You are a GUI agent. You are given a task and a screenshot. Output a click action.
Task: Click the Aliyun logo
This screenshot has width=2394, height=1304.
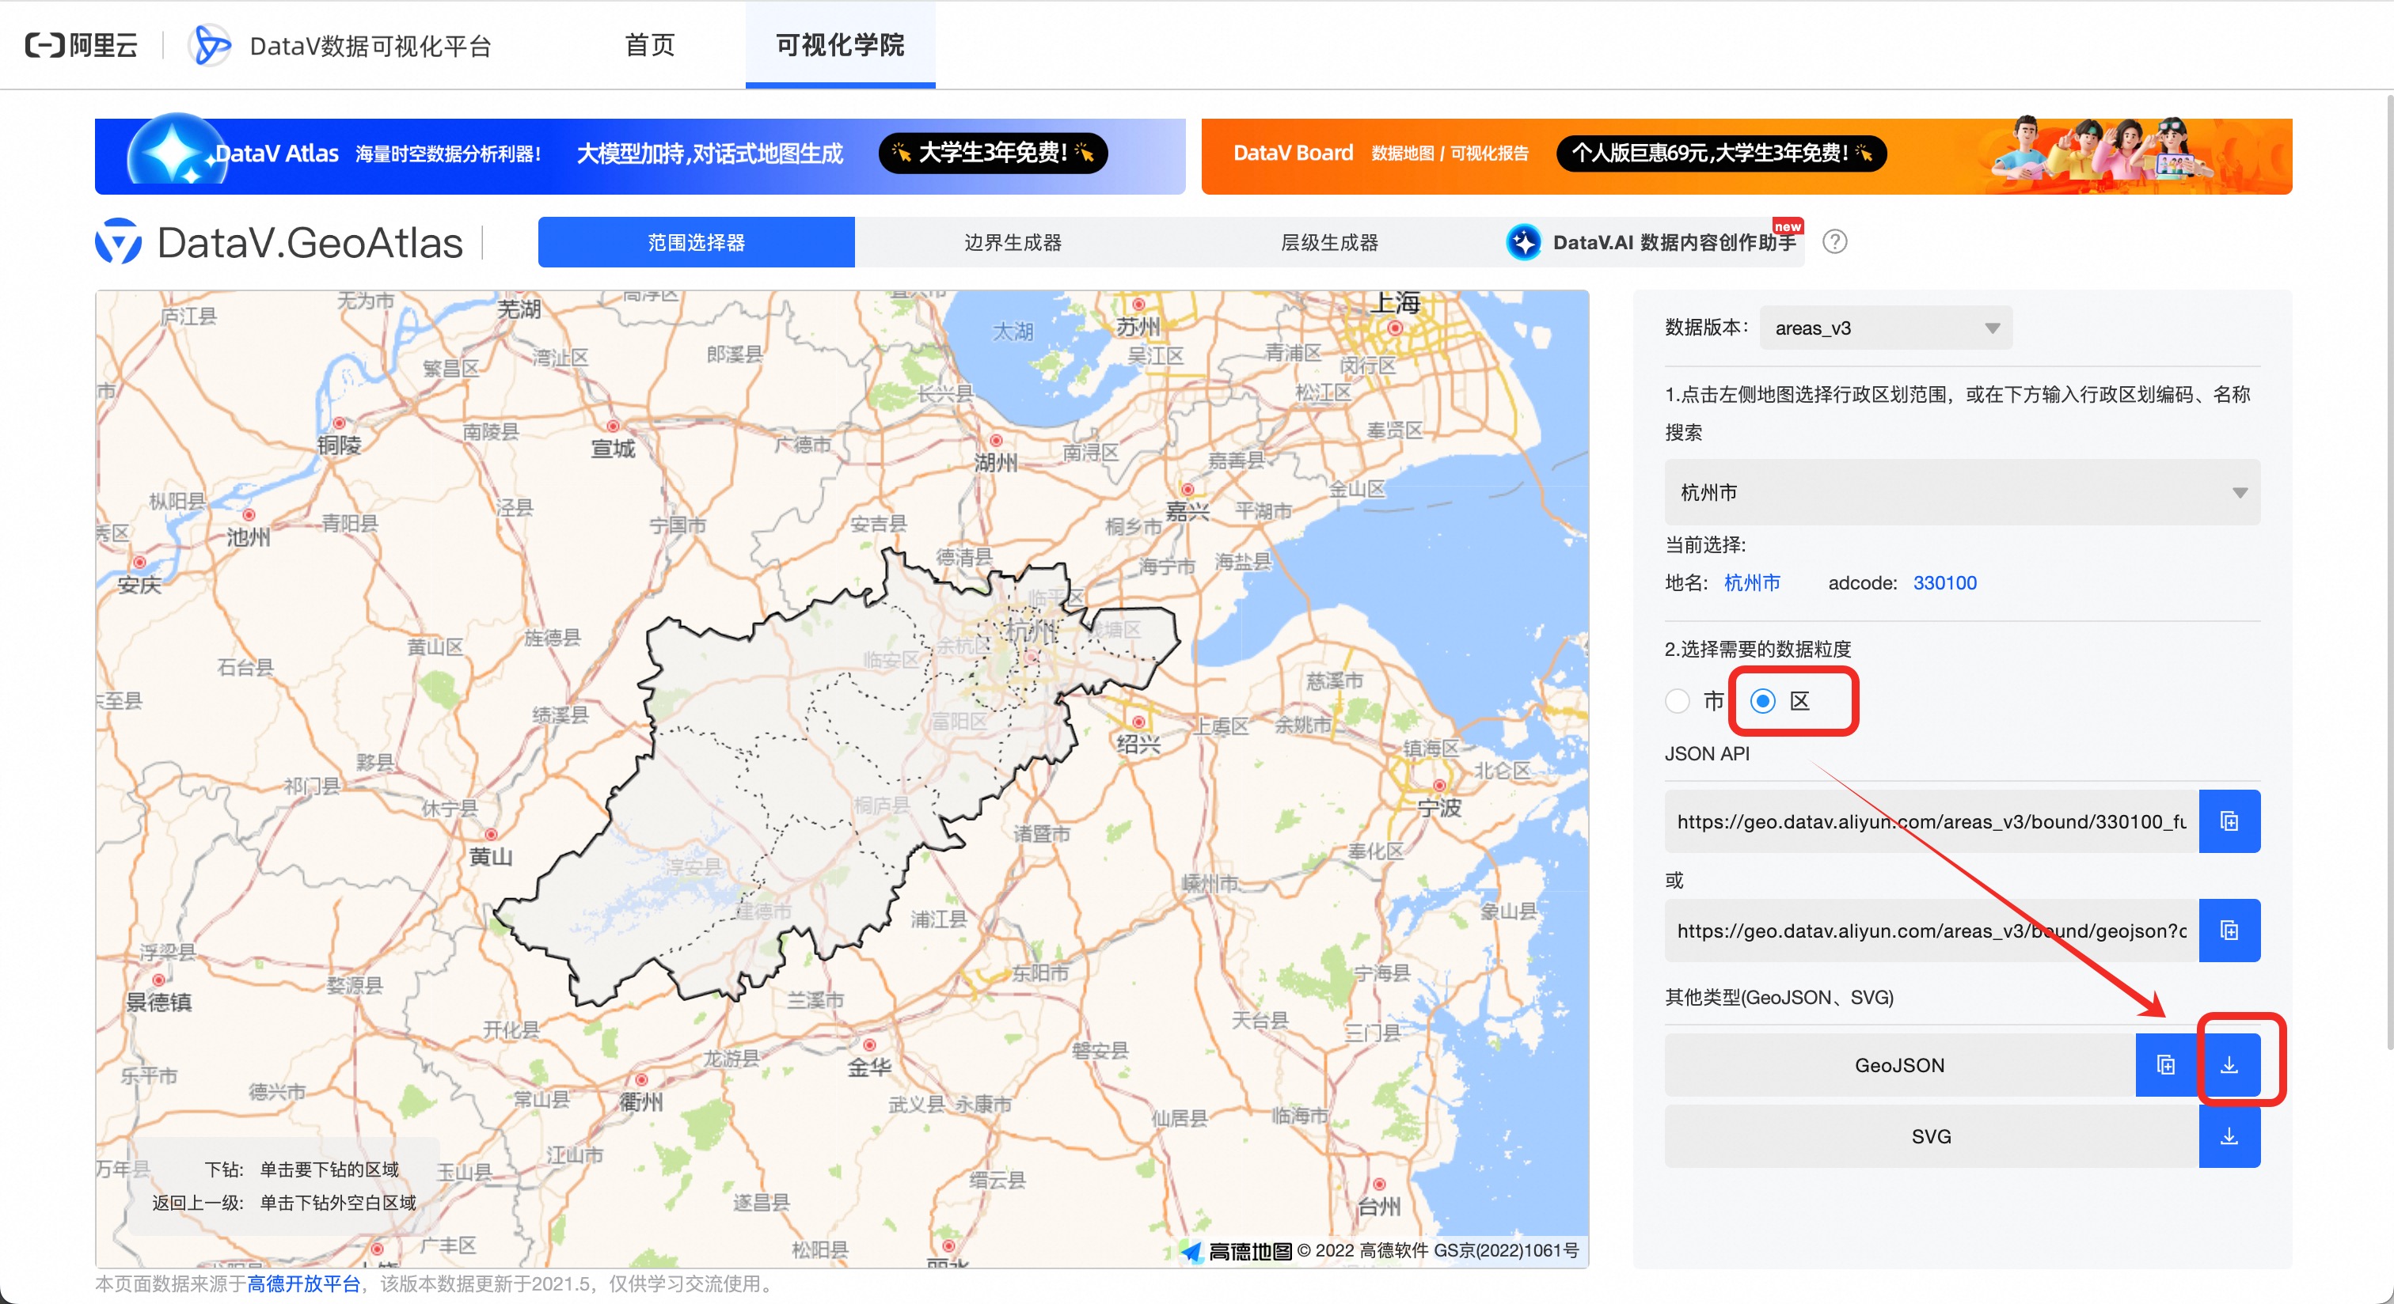tap(82, 44)
